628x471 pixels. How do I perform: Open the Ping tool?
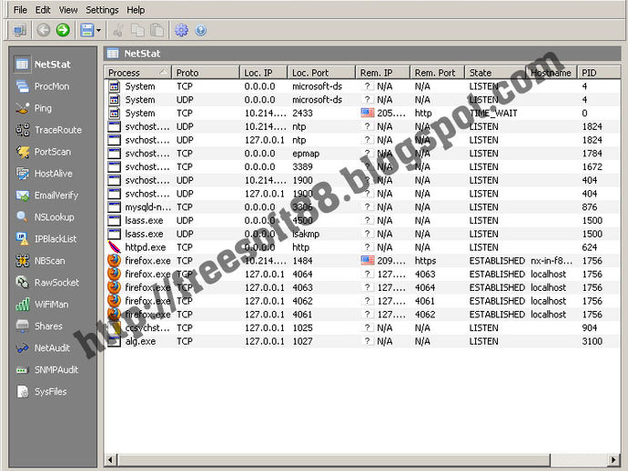34,108
